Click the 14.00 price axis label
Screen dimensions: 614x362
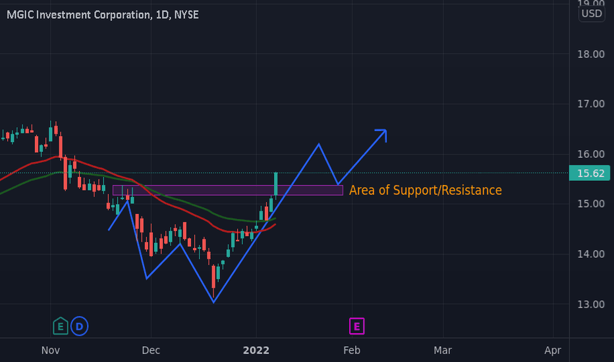click(x=591, y=254)
